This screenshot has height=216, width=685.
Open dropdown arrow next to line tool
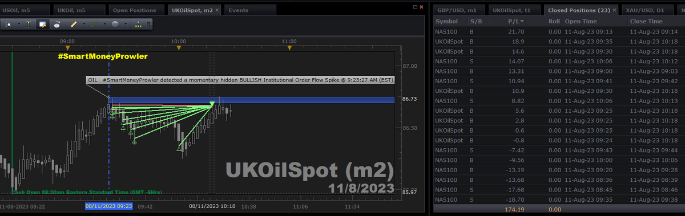(x=105, y=25)
